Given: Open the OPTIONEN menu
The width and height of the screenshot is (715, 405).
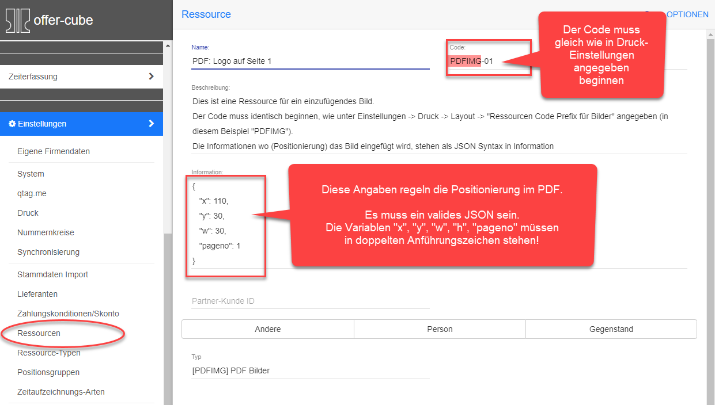Looking at the screenshot, I should (686, 14).
